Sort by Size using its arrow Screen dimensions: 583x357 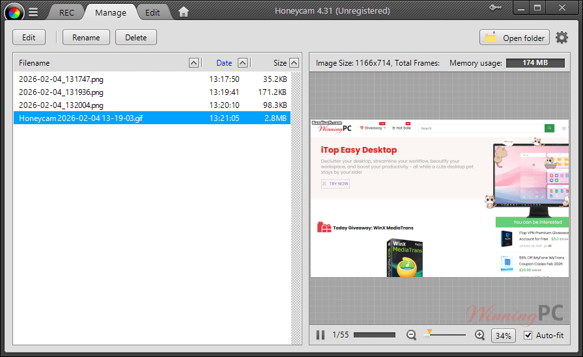294,62
